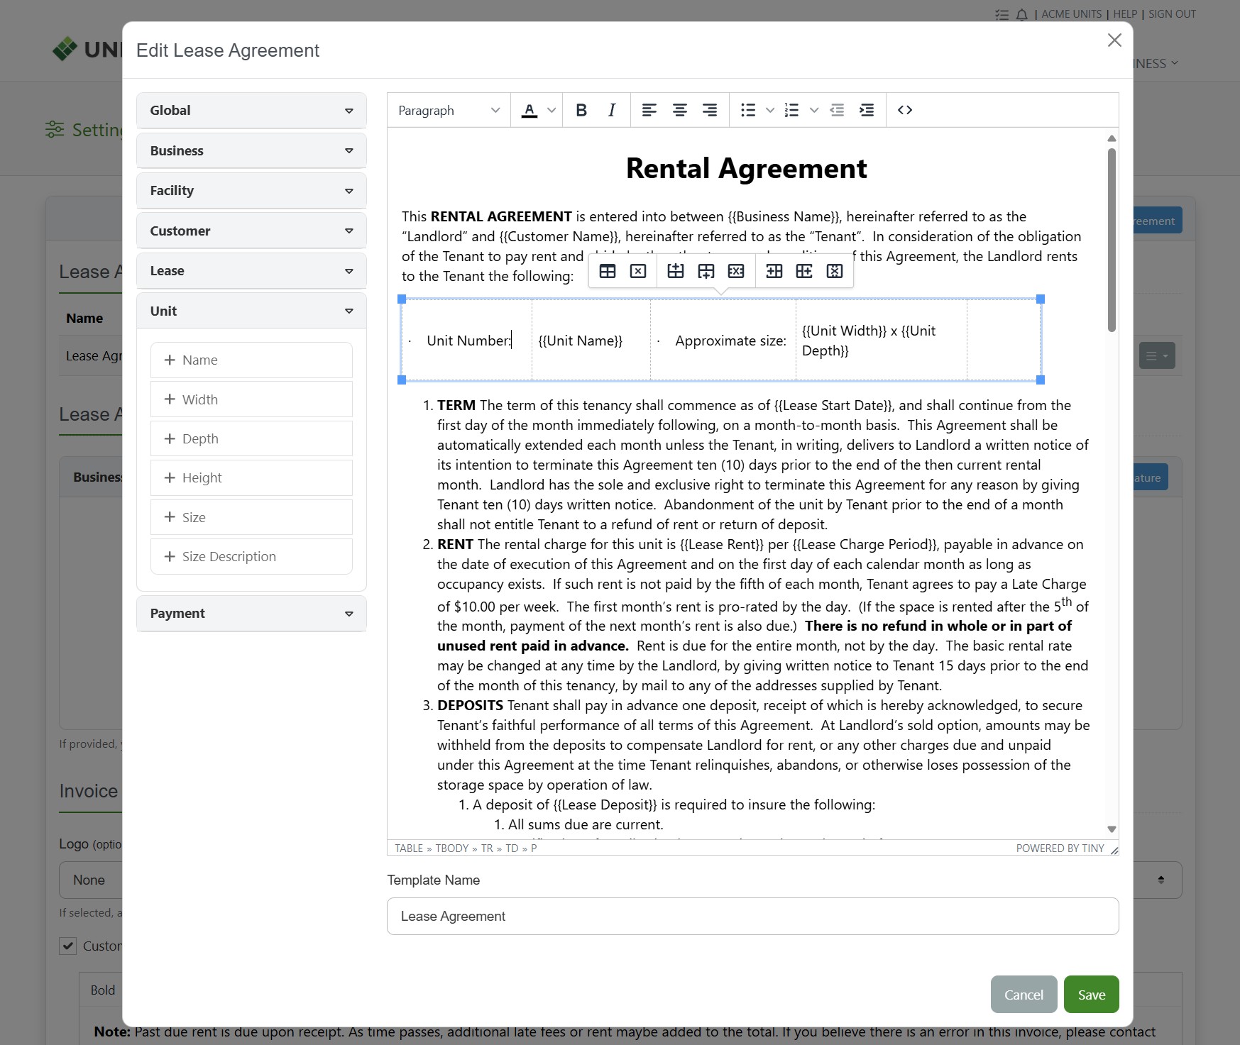The width and height of the screenshot is (1240, 1045).
Task: Delete the selected table row
Action: tap(736, 271)
